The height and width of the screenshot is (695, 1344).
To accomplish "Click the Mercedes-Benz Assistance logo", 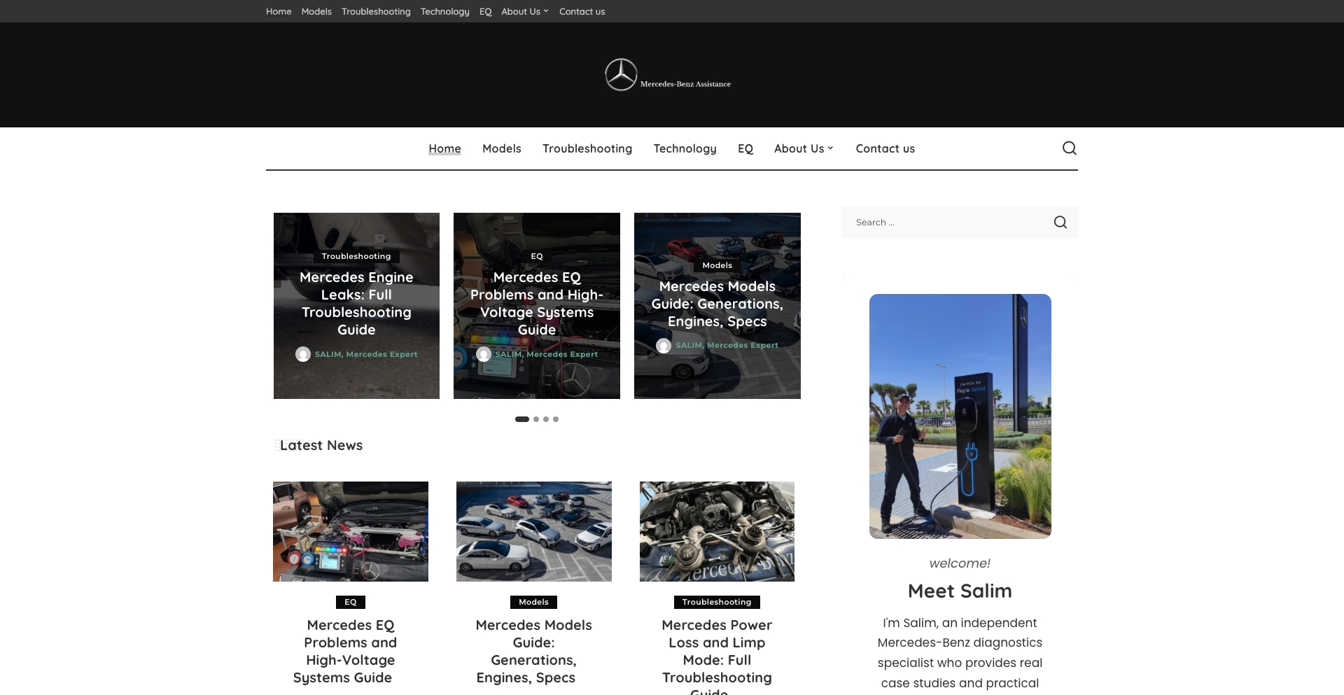I will pos(667,75).
